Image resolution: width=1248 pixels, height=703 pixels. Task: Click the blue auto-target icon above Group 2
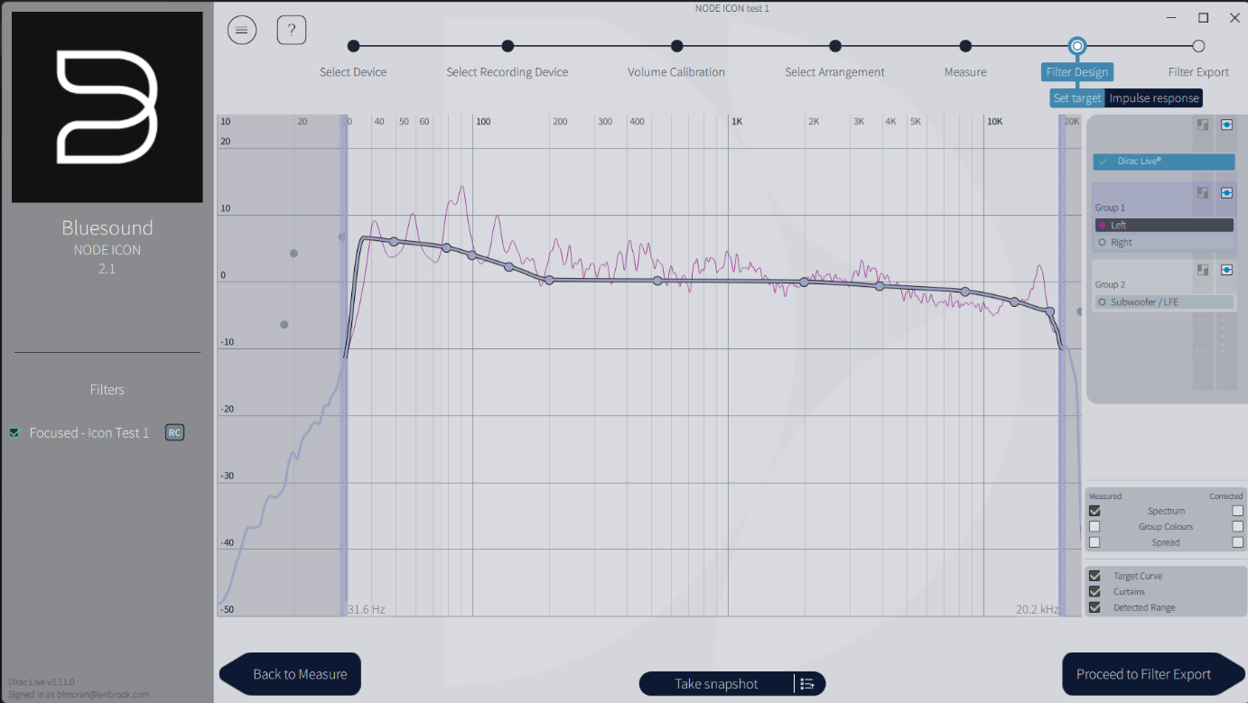[x=1226, y=269]
